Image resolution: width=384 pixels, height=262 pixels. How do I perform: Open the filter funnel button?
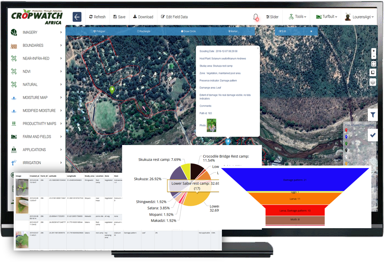pyautogui.click(x=373, y=114)
